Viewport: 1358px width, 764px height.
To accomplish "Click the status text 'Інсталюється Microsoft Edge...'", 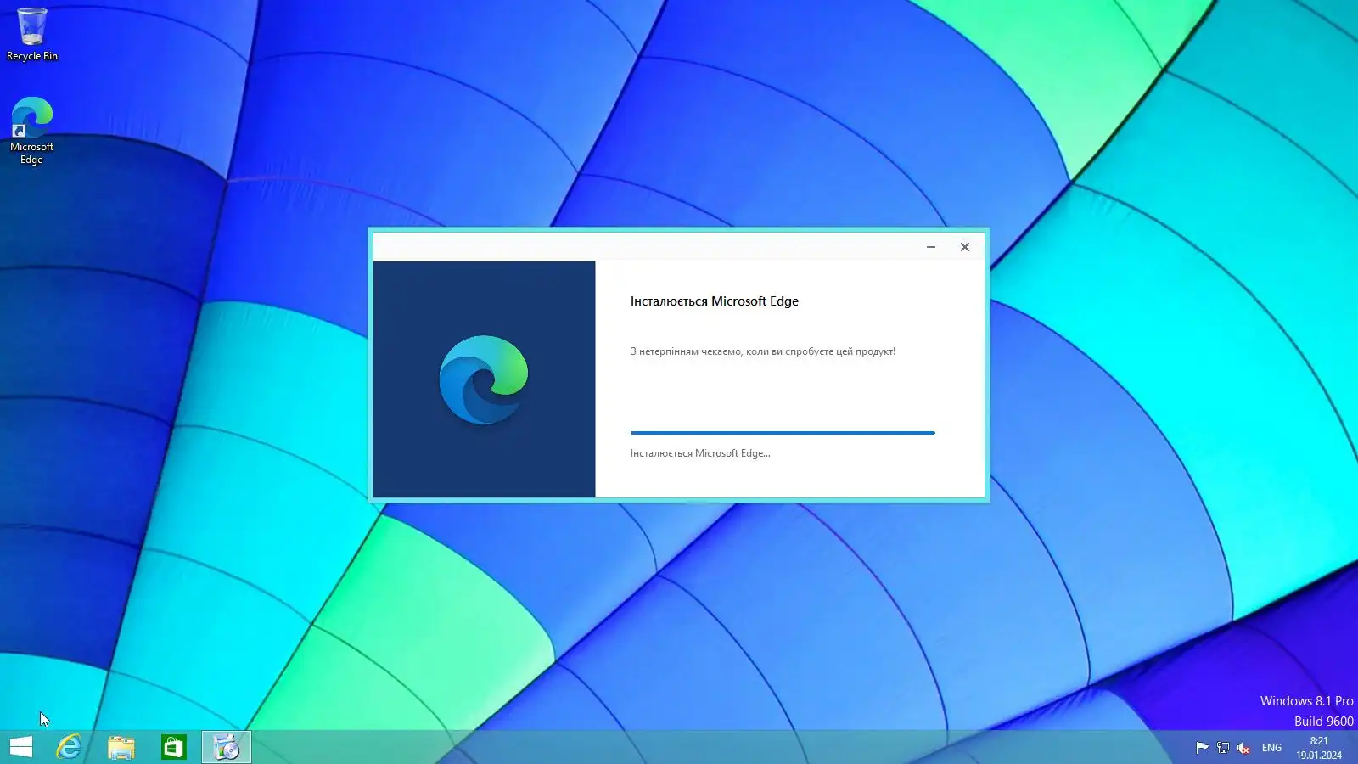I will coord(700,453).
